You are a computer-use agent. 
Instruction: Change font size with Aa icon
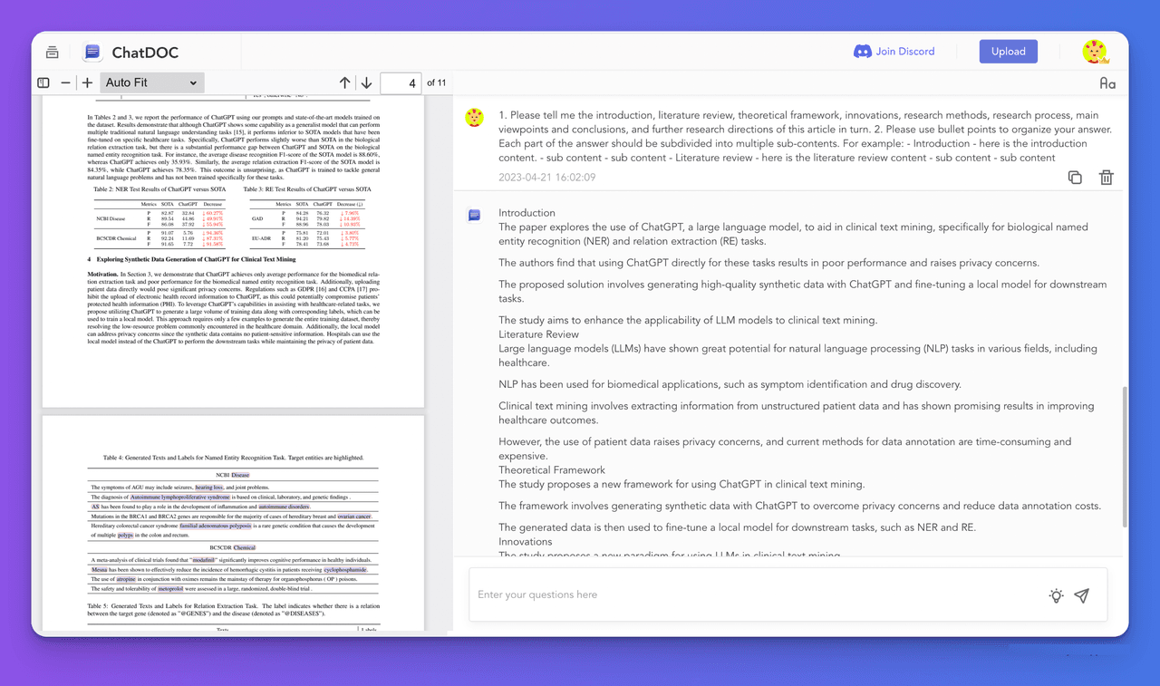[1107, 83]
